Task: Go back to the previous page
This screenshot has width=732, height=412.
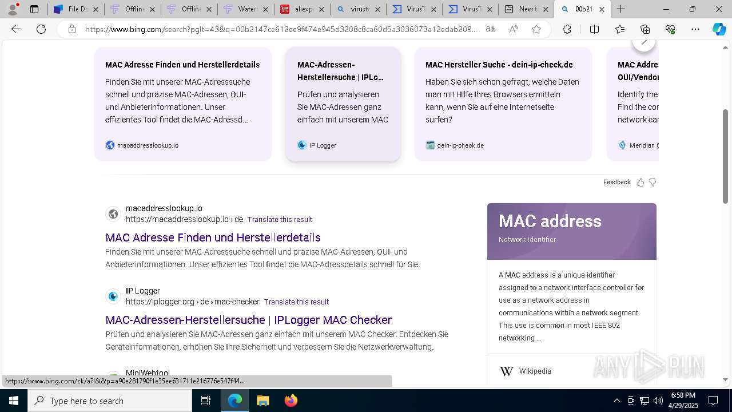Action: (x=16, y=29)
